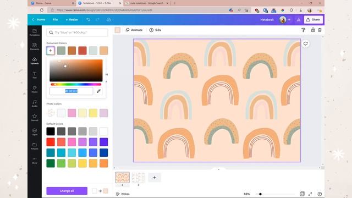
Task: Delete the selected element with trash icon
Action: (320, 30)
